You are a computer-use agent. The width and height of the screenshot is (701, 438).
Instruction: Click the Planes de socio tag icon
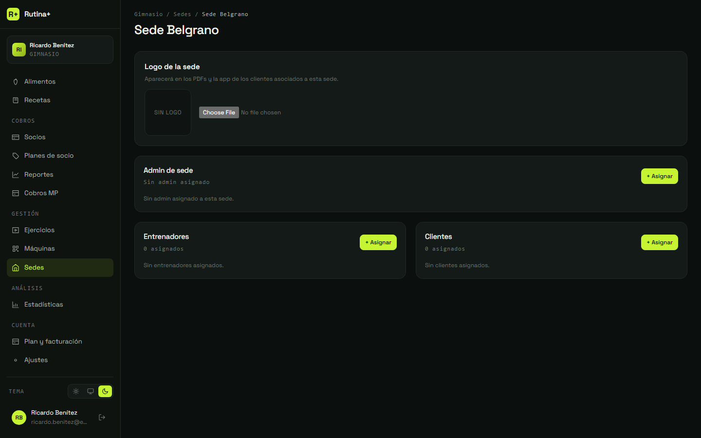(x=16, y=156)
